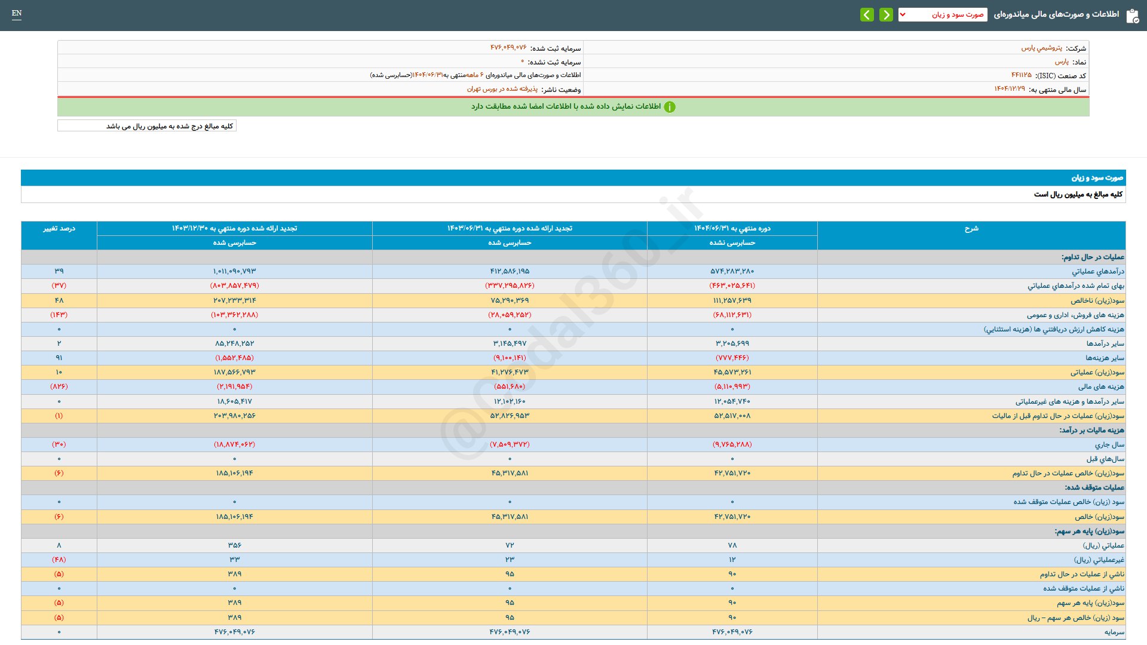
Task: Click the page title اطلاعات و صورت‌های مالی میاندوره‌ای
Action: [1056, 14]
